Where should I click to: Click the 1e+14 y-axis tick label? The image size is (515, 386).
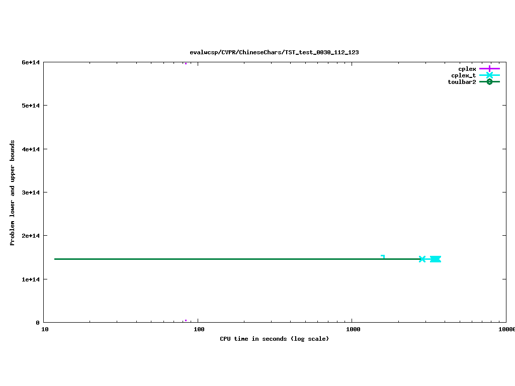coord(30,279)
